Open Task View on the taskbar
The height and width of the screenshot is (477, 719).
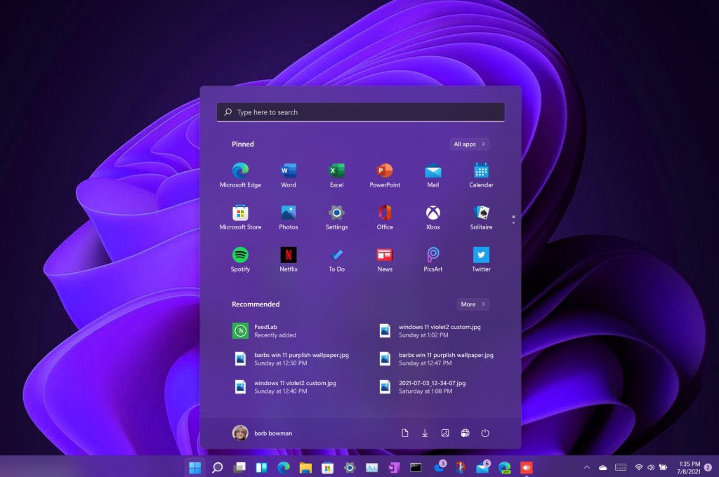click(239, 467)
